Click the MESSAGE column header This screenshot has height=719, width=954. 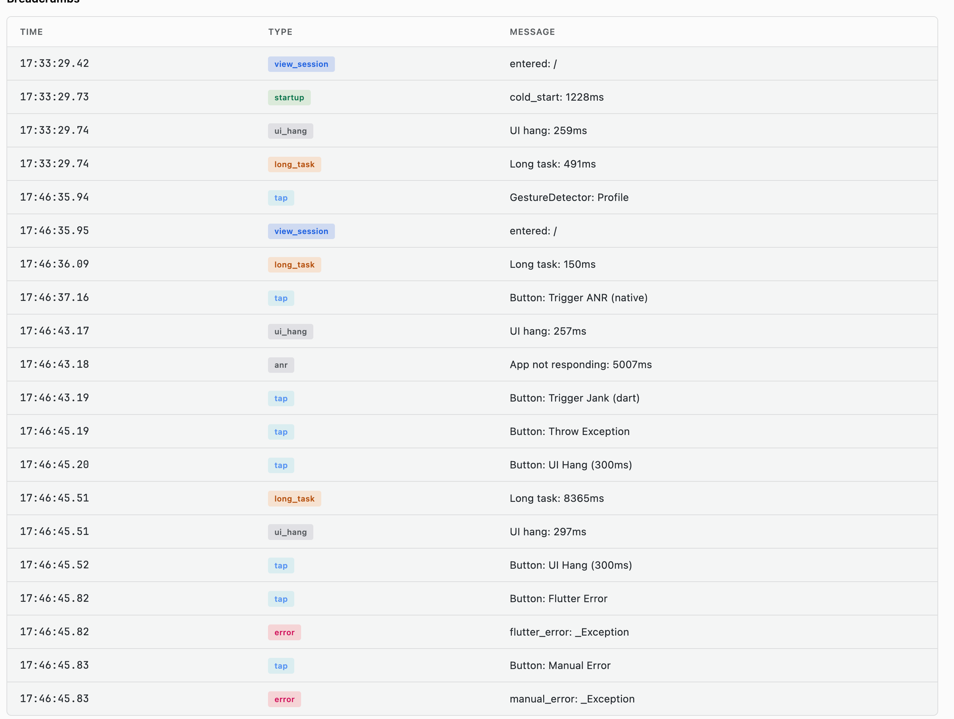point(532,32)
